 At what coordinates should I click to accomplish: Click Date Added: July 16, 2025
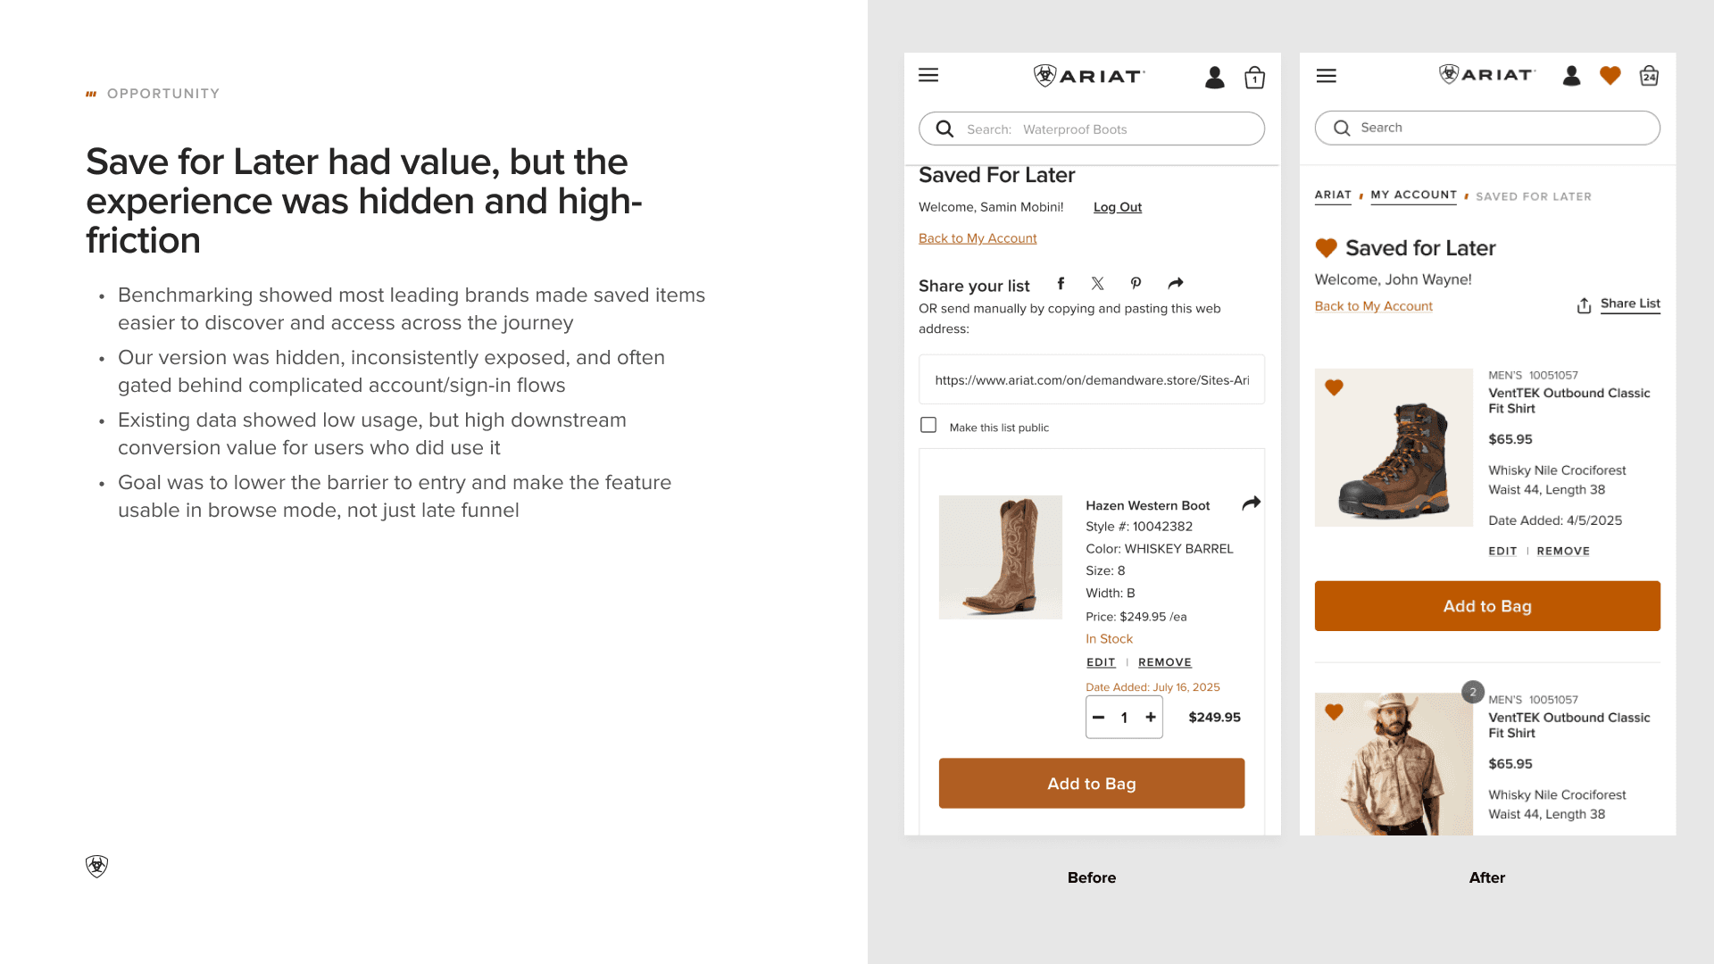tap(1152, 687)
